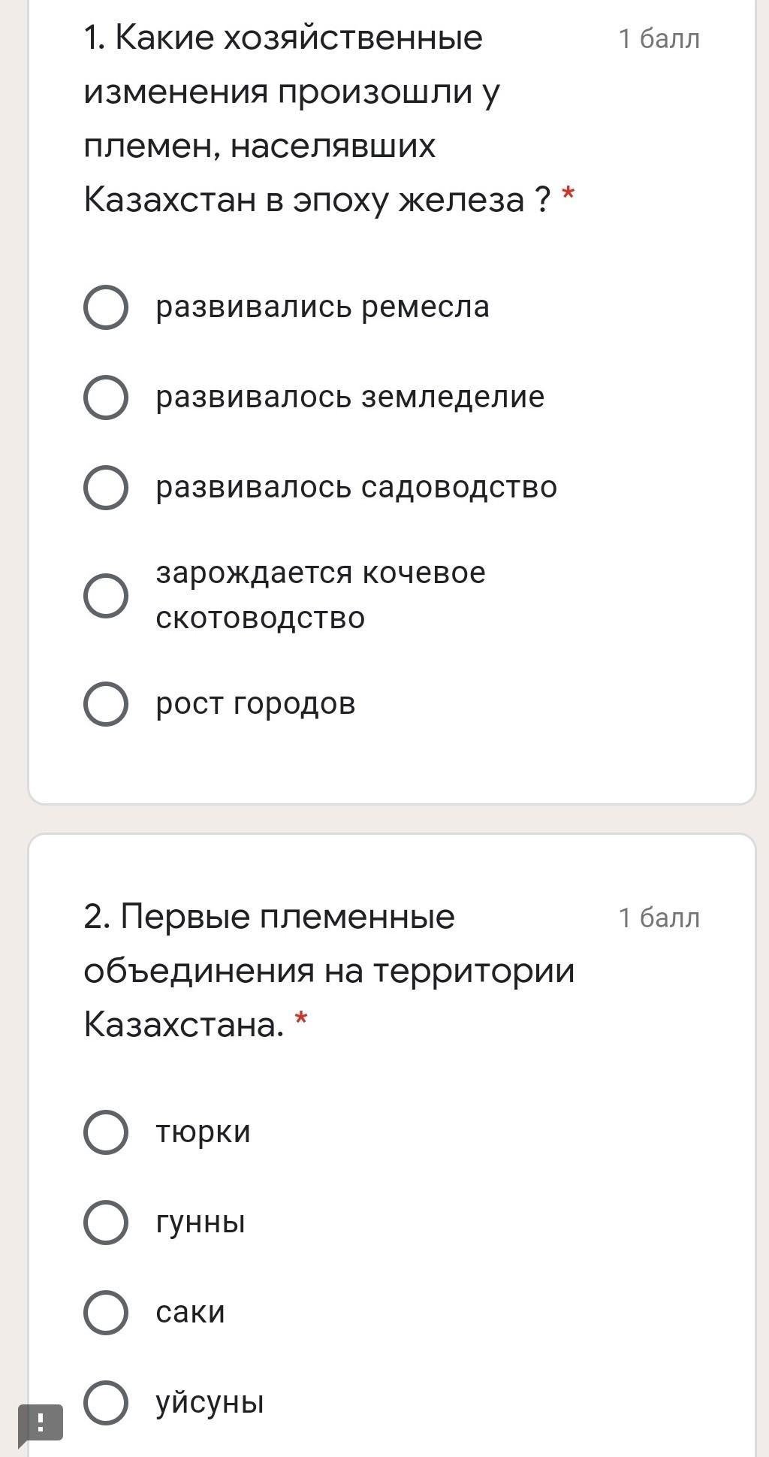Click the 'саки' option label text

pos(190,1313)
